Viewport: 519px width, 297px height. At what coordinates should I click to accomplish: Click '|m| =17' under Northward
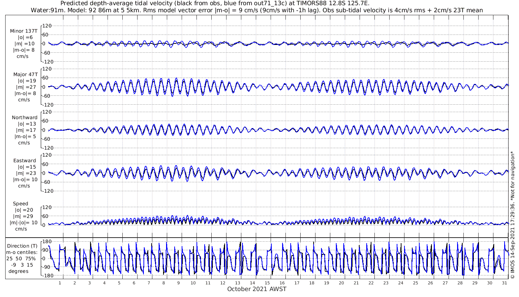click(25, 130)
